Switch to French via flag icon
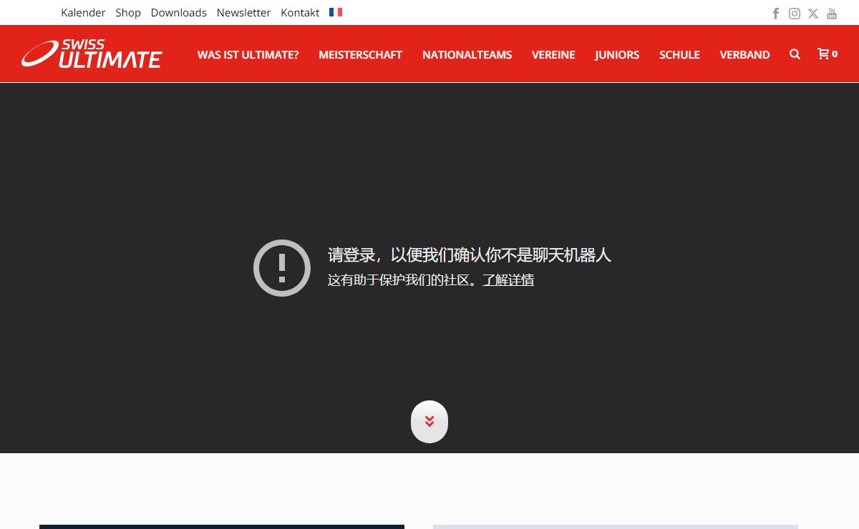Viewport: 859px width, 529px height. pyautogui.click(x=336, y=12)
